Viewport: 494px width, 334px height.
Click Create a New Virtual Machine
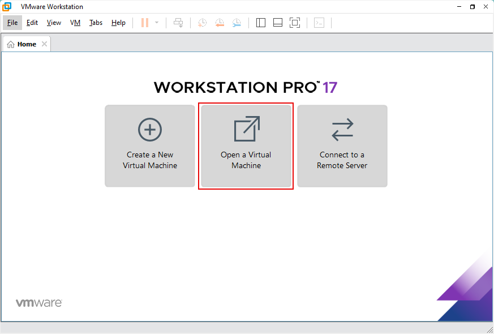(x=149, y=145)
